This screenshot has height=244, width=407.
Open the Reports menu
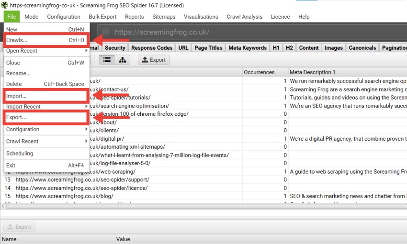point(134,17)
